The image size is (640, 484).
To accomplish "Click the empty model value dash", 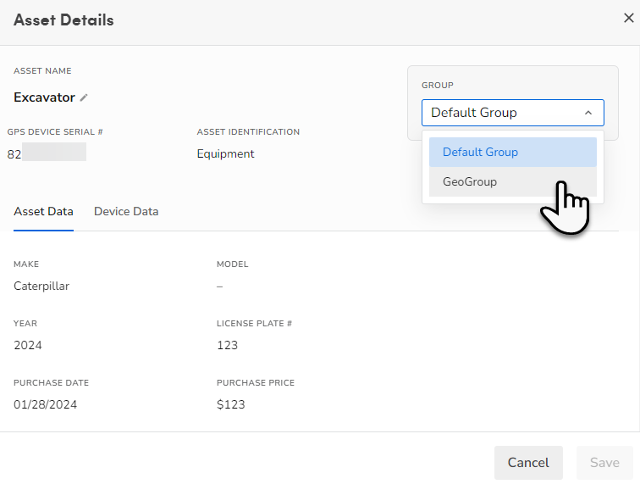I will click(x=219, y=287).
